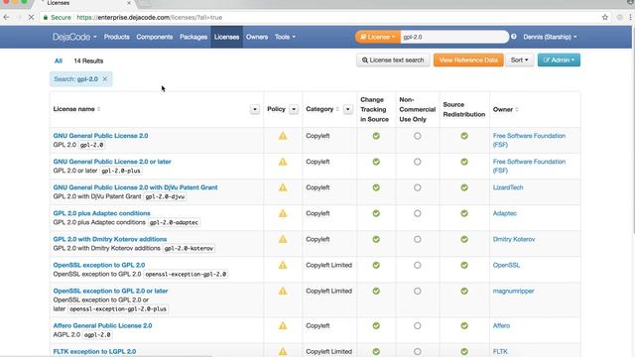635x357 pixels.
Task: Stop loading the page
Action: pos(31,18)
